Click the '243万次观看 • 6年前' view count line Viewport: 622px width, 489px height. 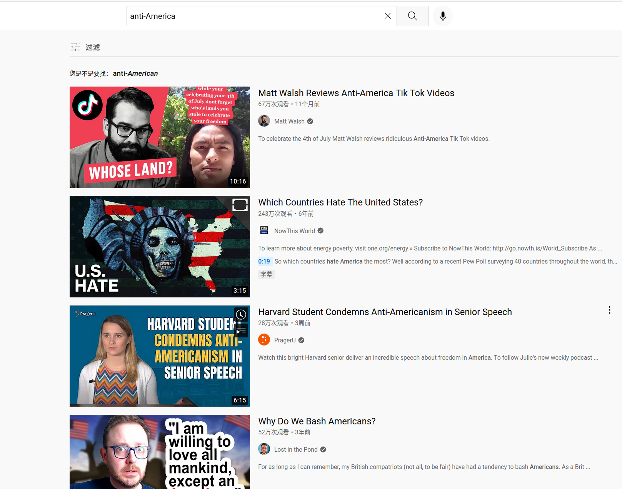click(286, 214)
